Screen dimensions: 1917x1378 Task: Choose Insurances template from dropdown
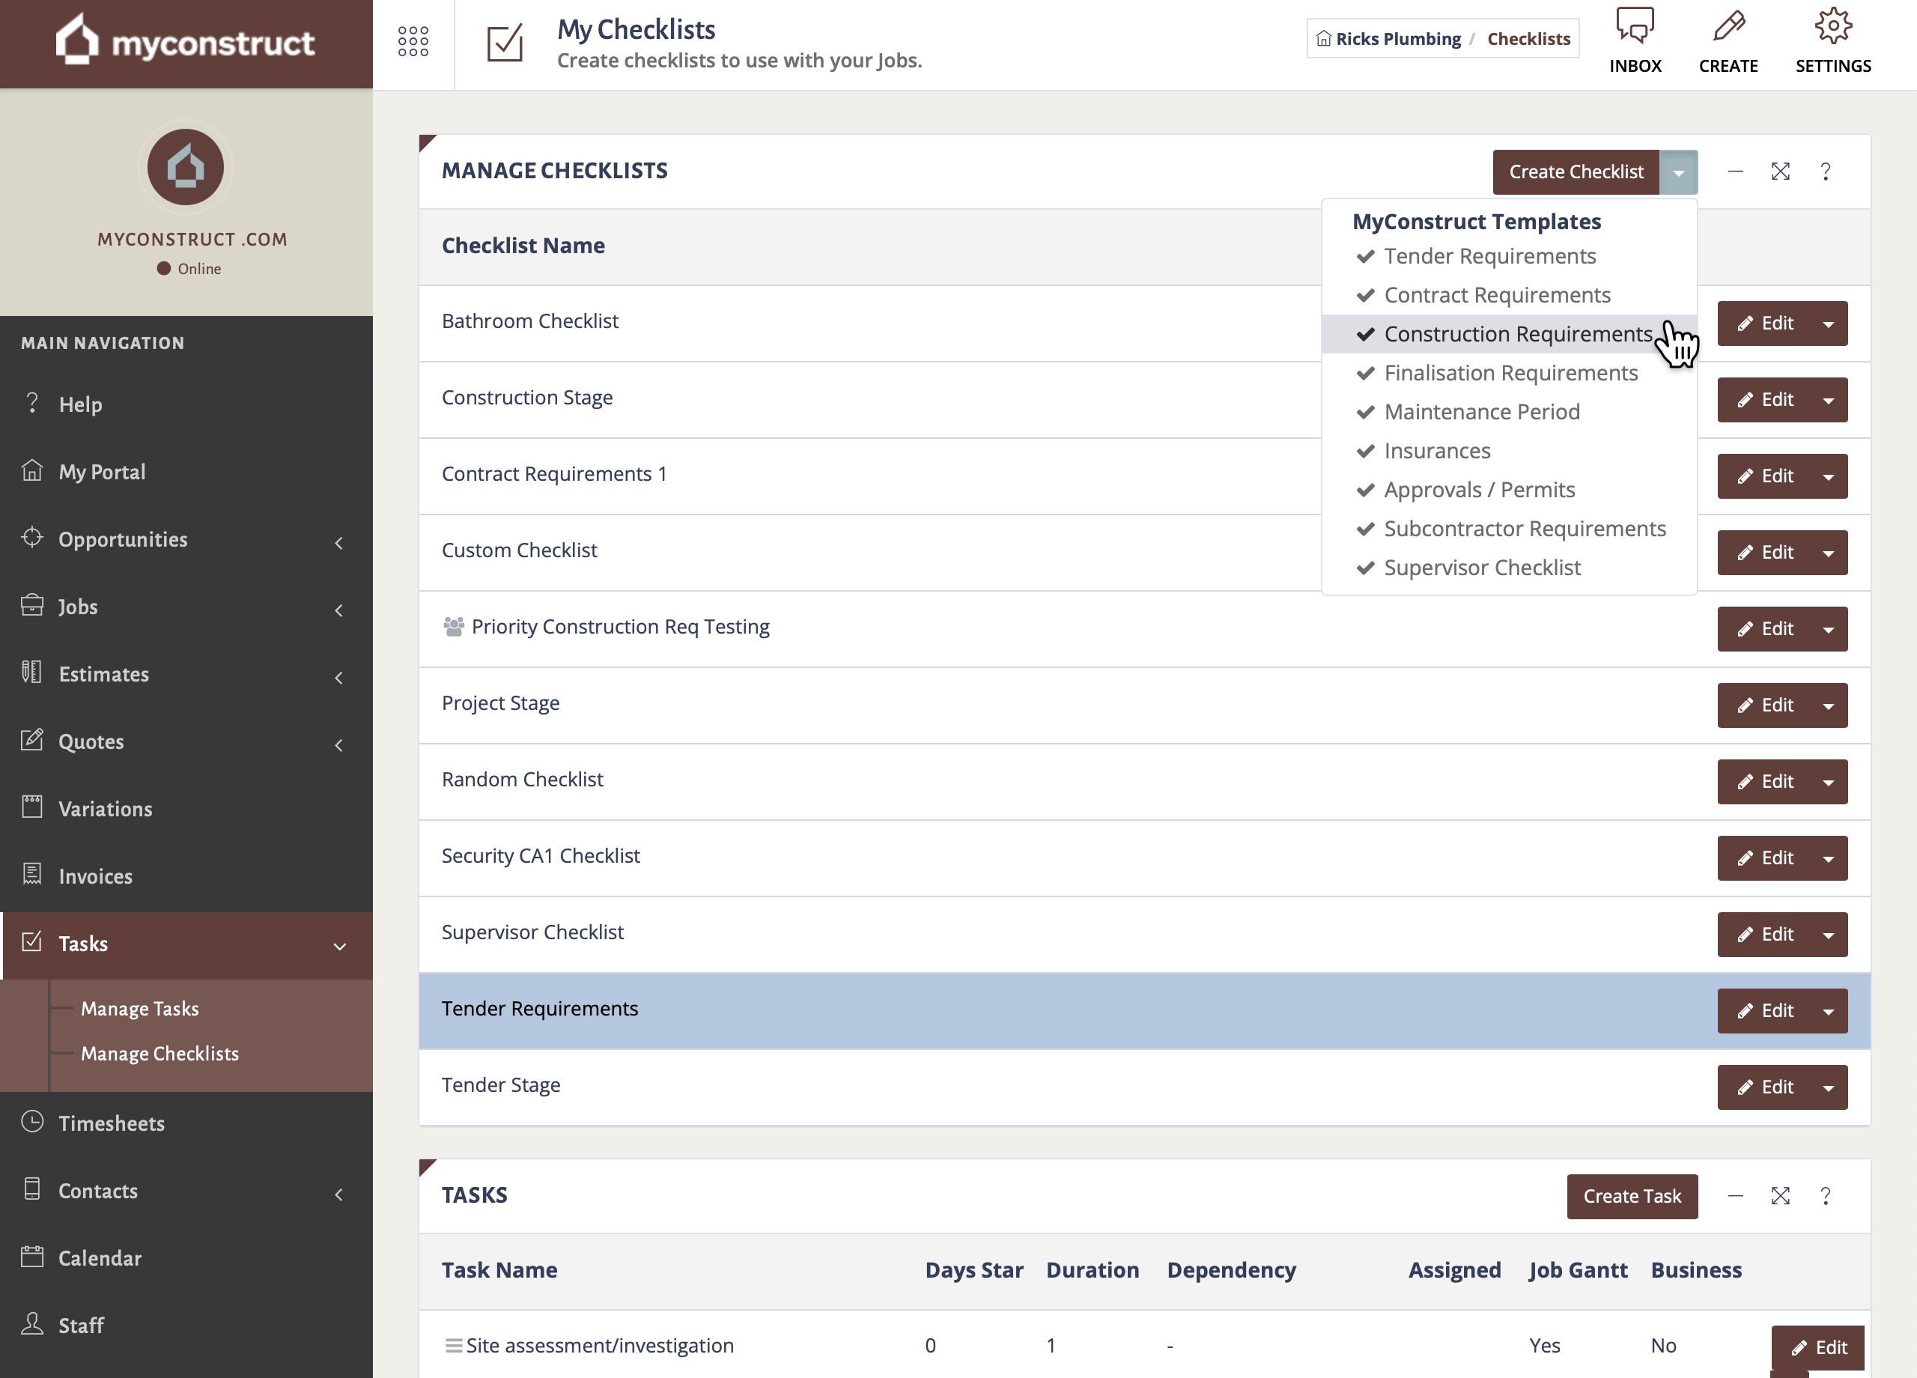coord(1437,451)
